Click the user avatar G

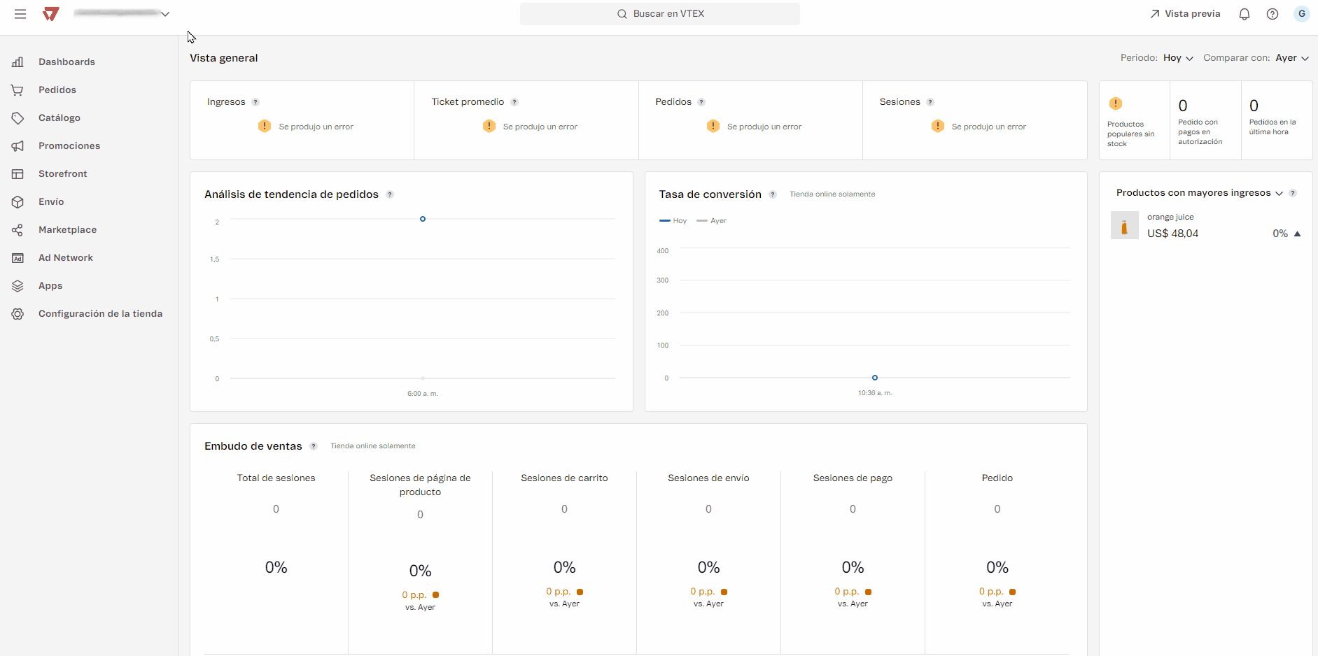pos(1301,14)
